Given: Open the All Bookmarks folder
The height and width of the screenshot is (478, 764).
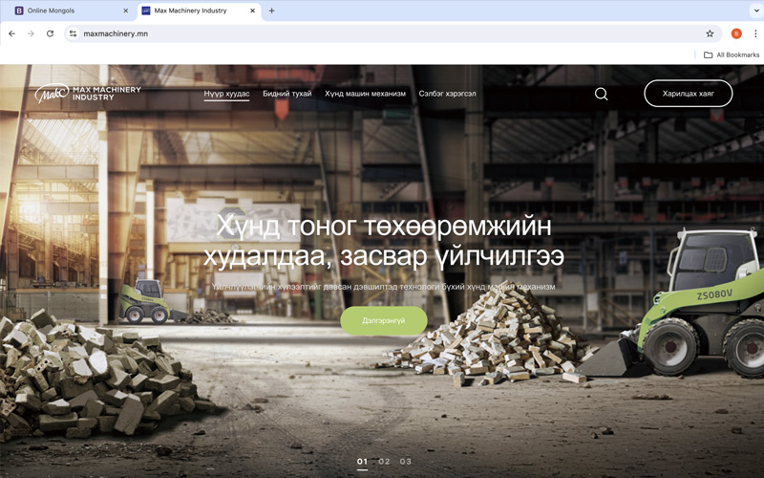Looking at the screenshot, I should point(732,55).
